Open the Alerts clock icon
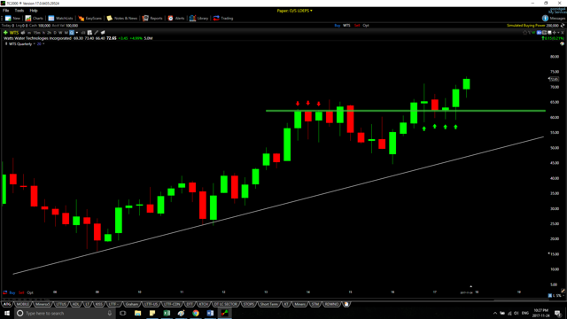The width and height of the screenshot is (567, 319). [x=170, y=18]
